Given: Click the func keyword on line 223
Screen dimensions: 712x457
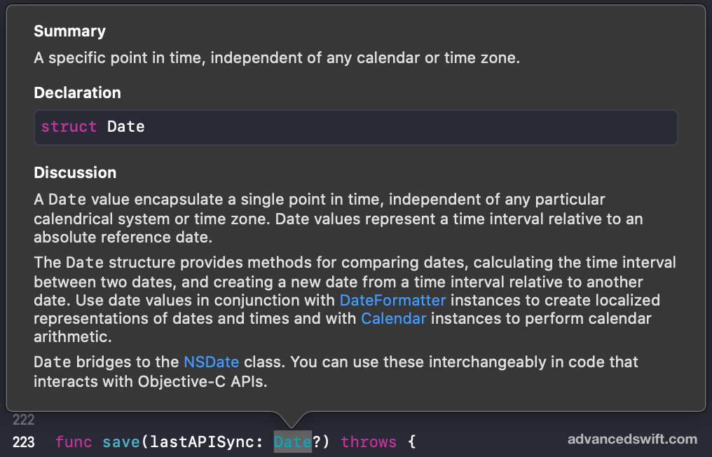Looking at the screenshot, I should (74, 442).
